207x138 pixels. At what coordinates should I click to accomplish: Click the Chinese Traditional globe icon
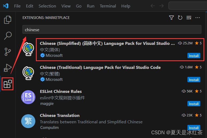(28, 73)
